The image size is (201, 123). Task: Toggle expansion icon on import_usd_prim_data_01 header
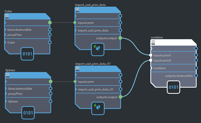pos(78,69)
